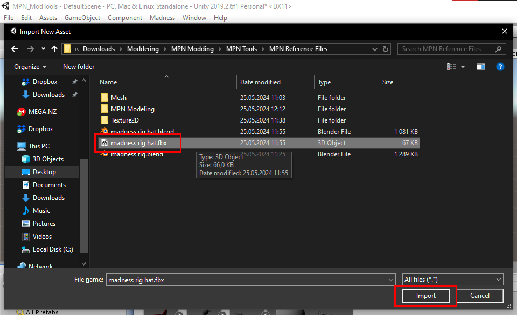Screen dimensions: 517x315
Task: Click MPN Tools in the address breadcrumb
Action: (241, 49)
